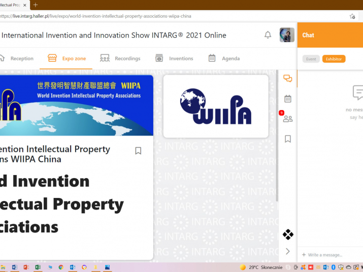Open the Inventions tab
Screen dimensions: 363x272
pos(174,58)
